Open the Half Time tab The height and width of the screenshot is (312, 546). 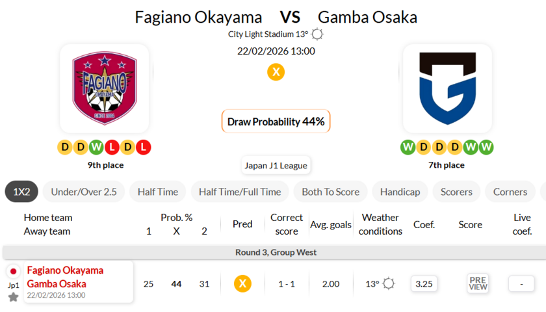(157, 192)
